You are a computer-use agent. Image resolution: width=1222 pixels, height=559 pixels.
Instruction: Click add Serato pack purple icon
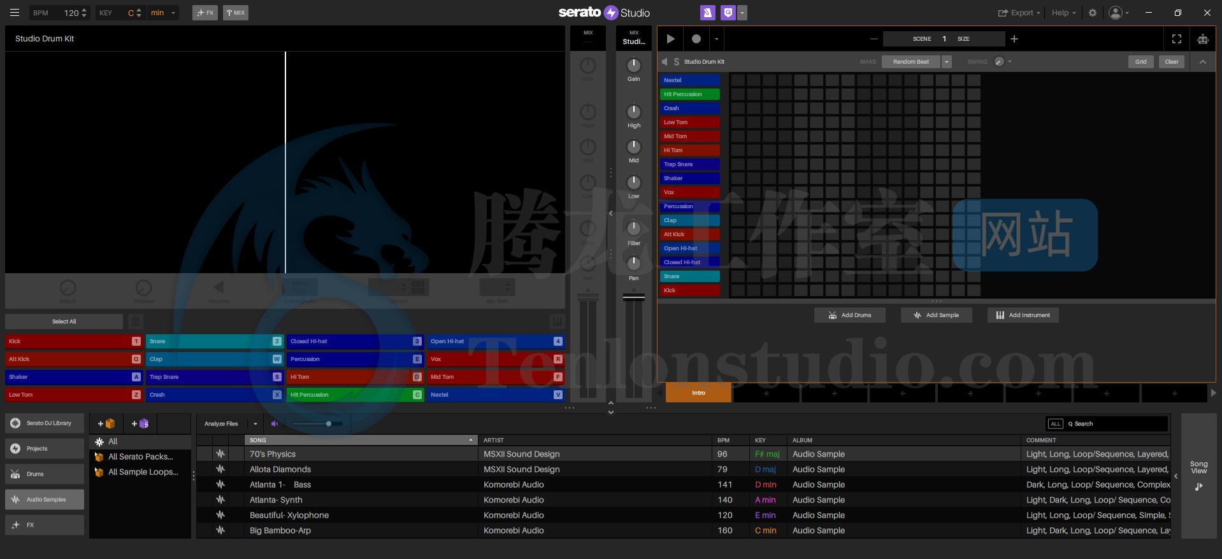click(140, 423)
